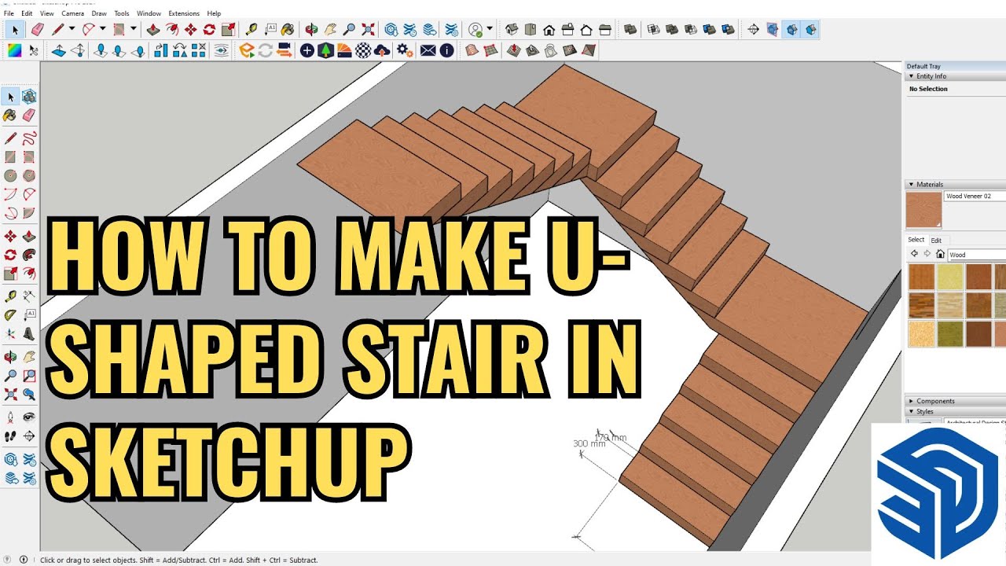The width and height of the screenshot is (1006, 566).
Task: Select the Follow Me tool in left toolbar
Action: 29,255
